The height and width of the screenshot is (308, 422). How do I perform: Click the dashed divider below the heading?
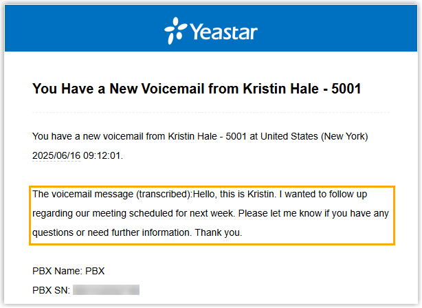pyautogui.click(x=210, y=112)
